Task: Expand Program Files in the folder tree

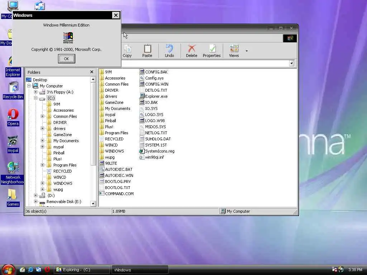Action: coord(42,165)
